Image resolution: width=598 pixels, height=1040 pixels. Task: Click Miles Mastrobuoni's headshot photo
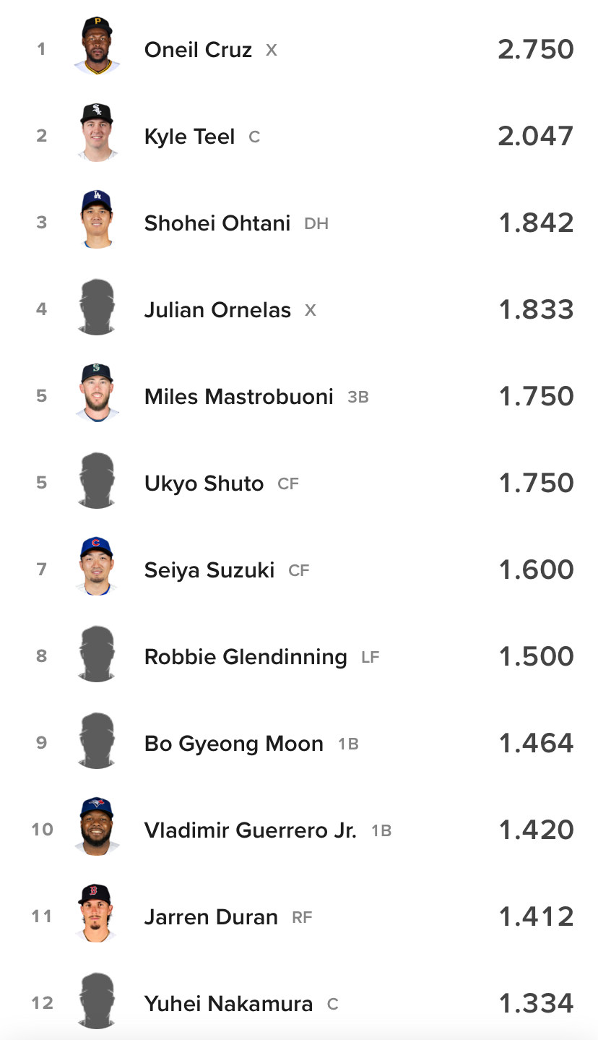pos(97,393)
